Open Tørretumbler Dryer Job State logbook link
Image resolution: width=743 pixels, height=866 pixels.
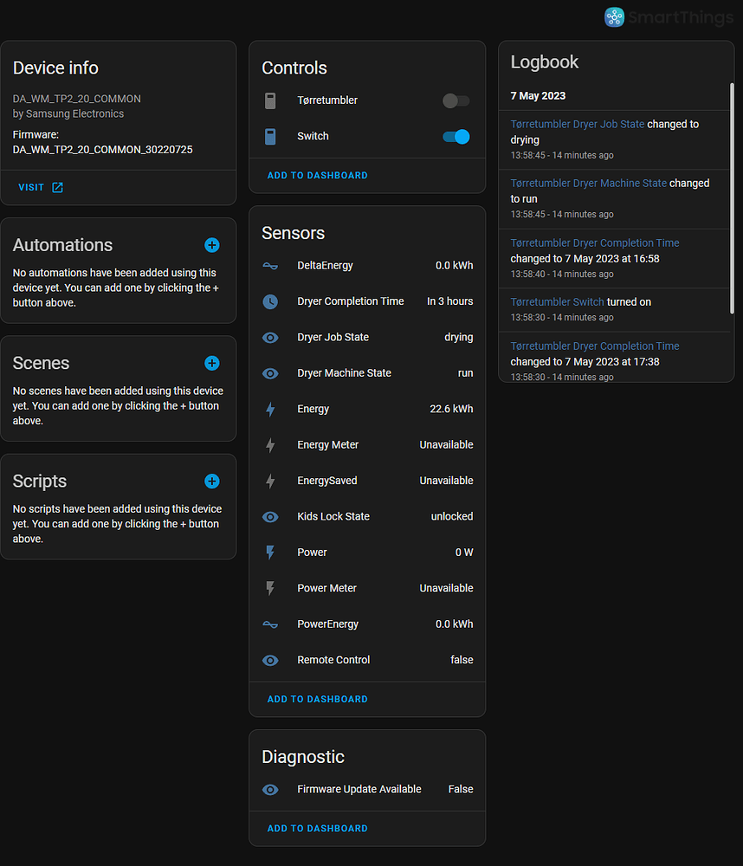tap(577, 124)
